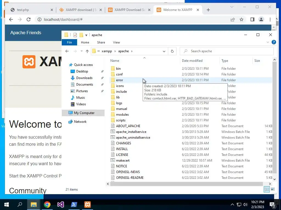Open Chrome side panel icon

coord(252,19)
